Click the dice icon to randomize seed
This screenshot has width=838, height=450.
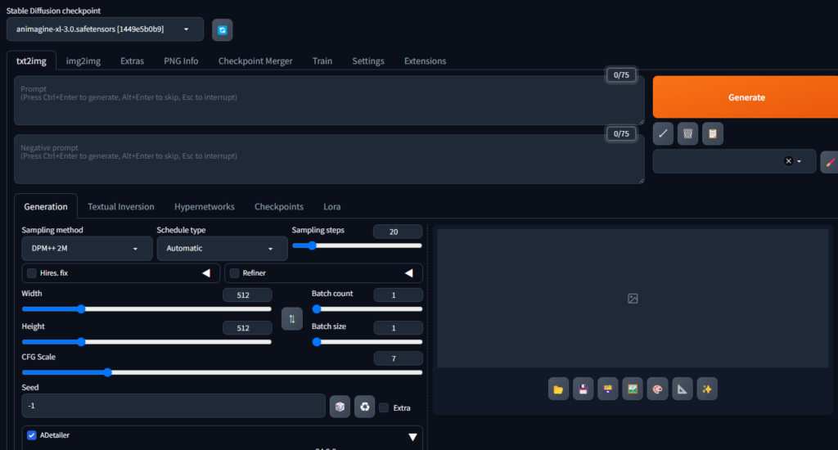pos(340,407)
